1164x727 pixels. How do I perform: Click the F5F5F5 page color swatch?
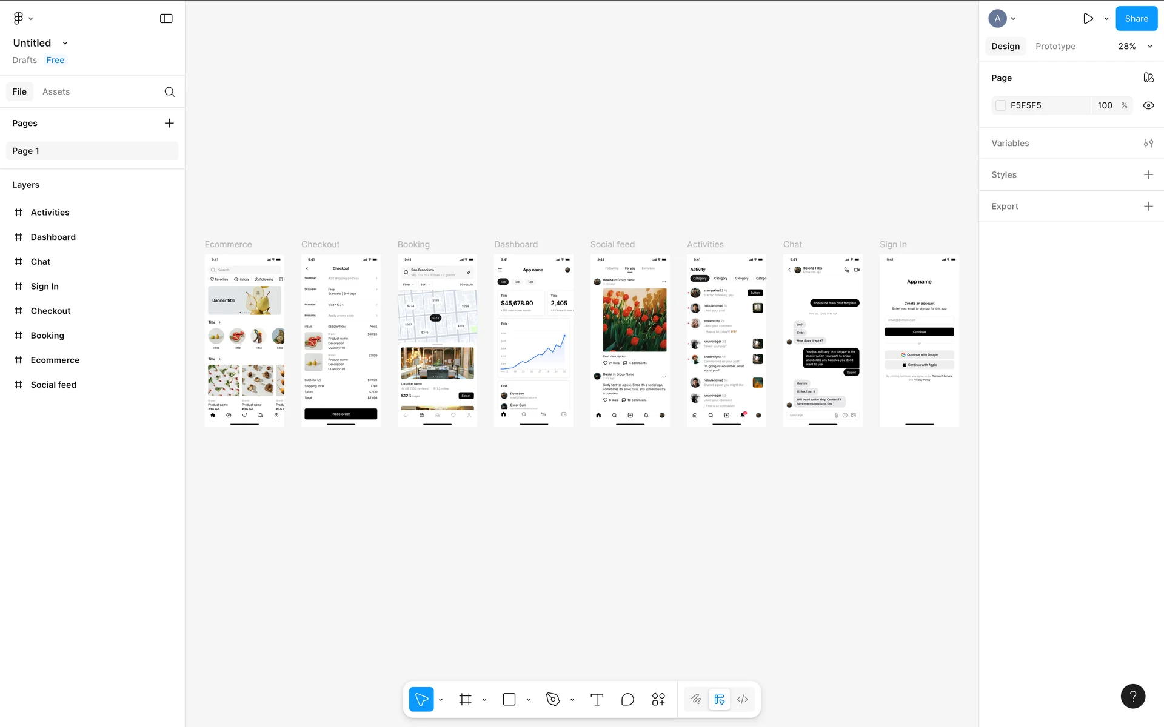coord(1001,105)
